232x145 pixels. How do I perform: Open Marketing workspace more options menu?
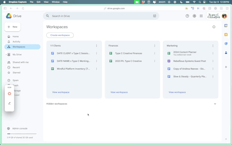[213, 46]
